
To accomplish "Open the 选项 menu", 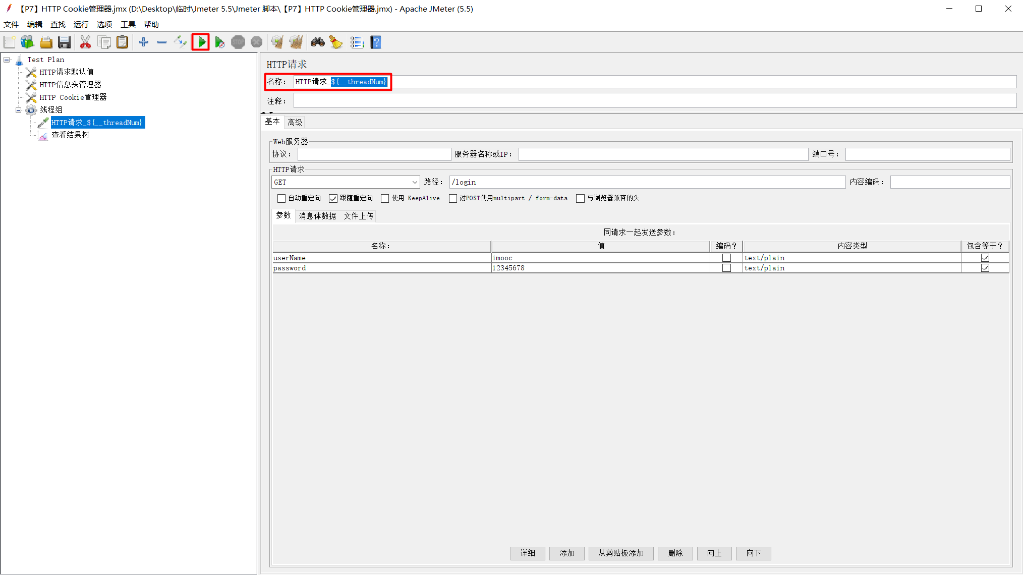I will (104, 24).
